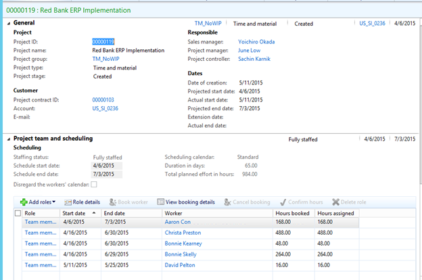Click the sort arrow on Start date column

[x=94, y=213]
